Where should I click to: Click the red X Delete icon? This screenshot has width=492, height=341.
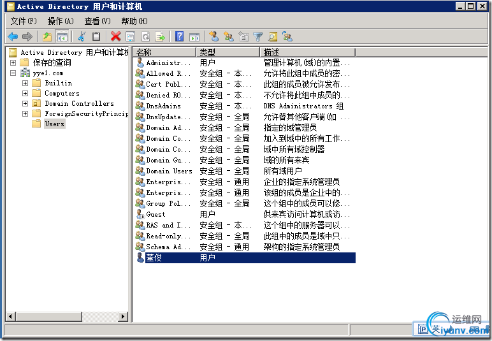[115, 37]
